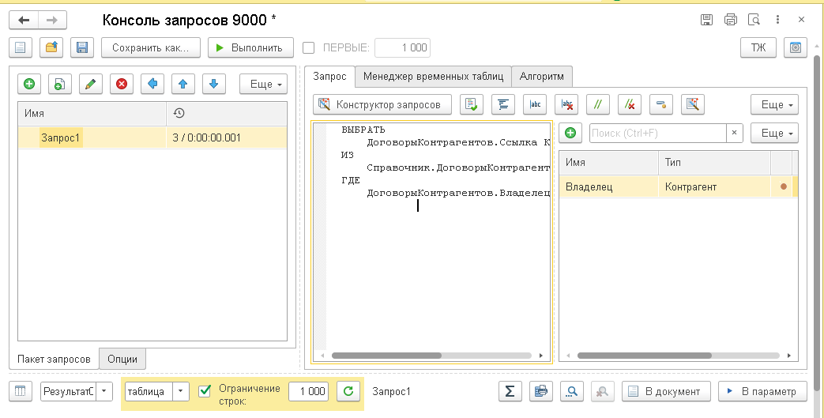Screen dimensions: 824x418
Task: Uncheck the Ограничение строк checkbox
Action: (205, 390)
